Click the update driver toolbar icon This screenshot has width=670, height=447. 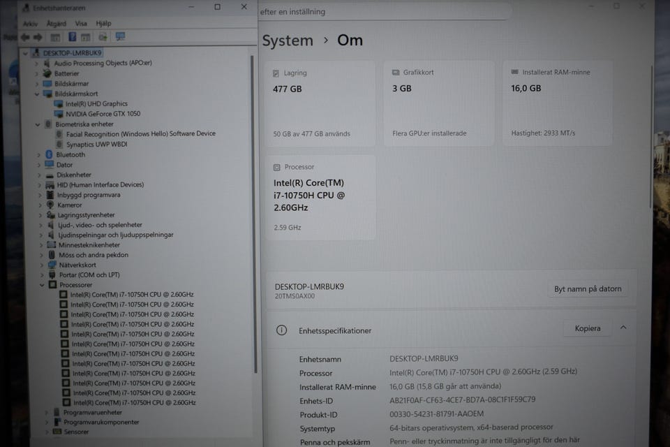103,37
